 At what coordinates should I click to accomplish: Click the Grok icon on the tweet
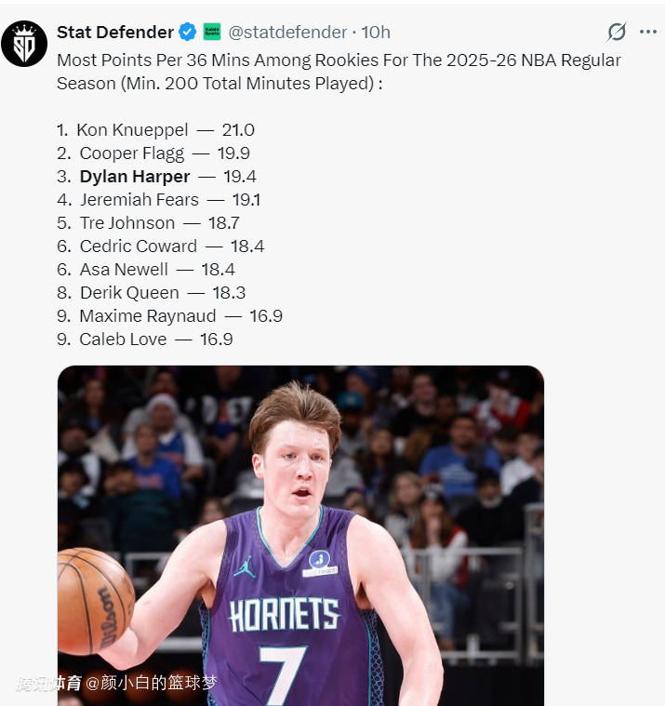click(x=617, y=33)
